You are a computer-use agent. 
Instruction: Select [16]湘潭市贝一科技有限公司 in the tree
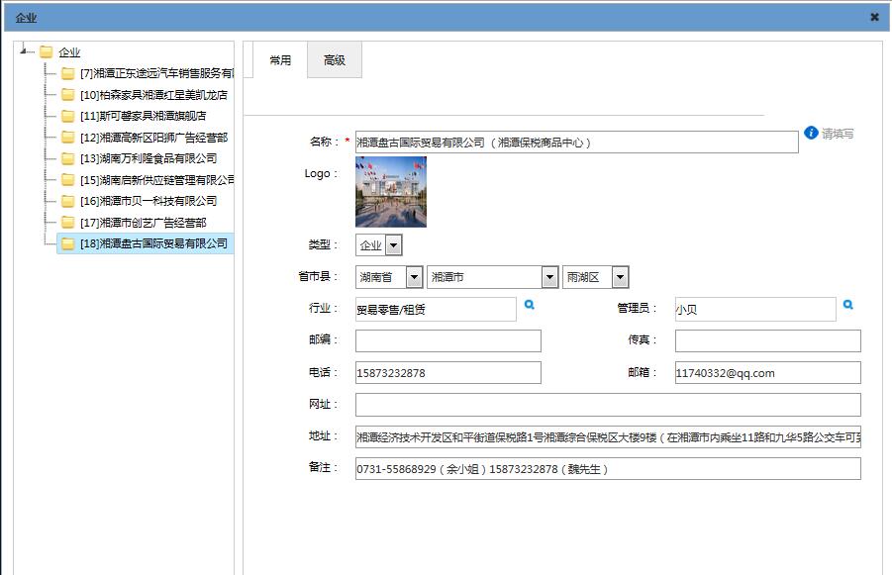pyautogui.click(x=149, y=201)
